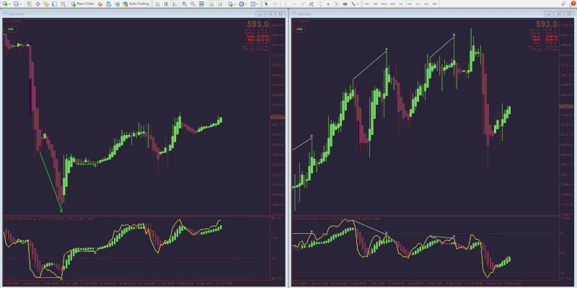Click APB button on left chart
The height and width of the screenshot is (288, 577).
pos(11,29)
